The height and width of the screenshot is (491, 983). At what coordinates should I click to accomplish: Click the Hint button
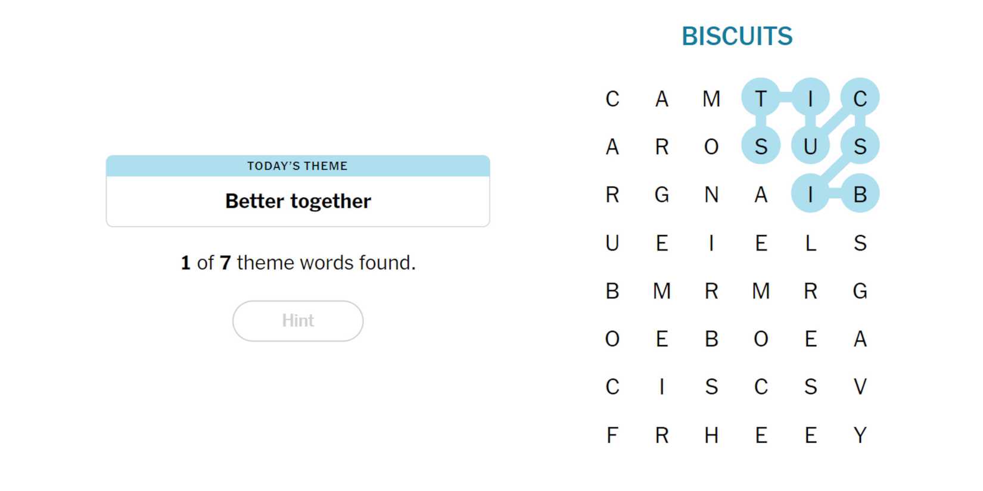point(297,321)
